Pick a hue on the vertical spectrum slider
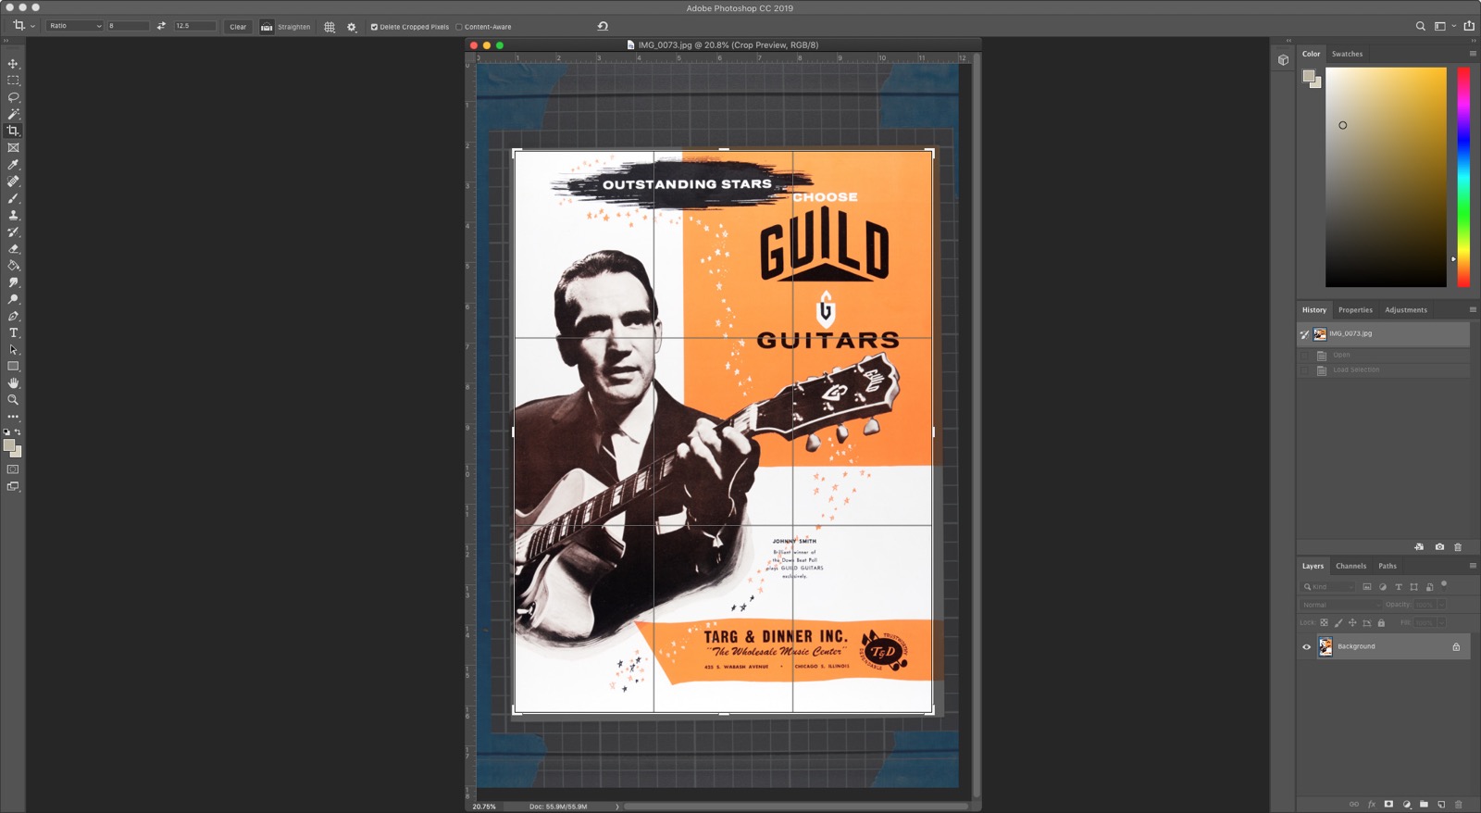Viewport: 1481px width, 813px height. point(1463,177)
